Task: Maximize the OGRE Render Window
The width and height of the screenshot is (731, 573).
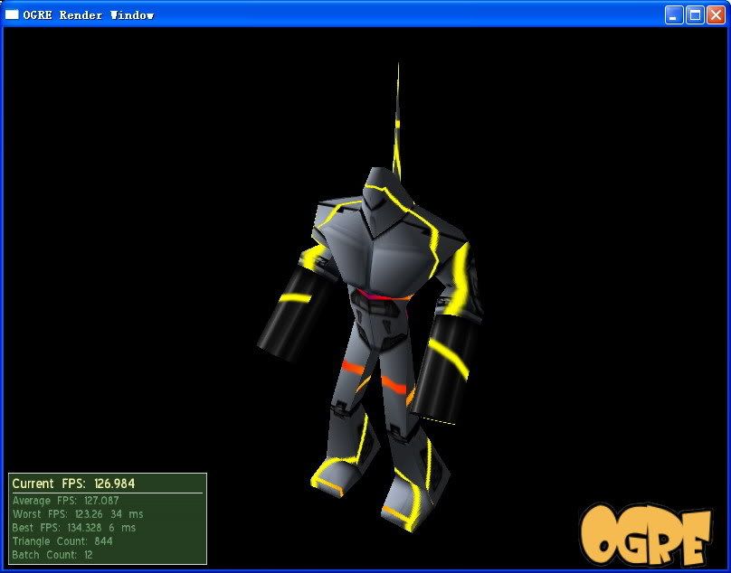Action: click(x=695, y=14)
